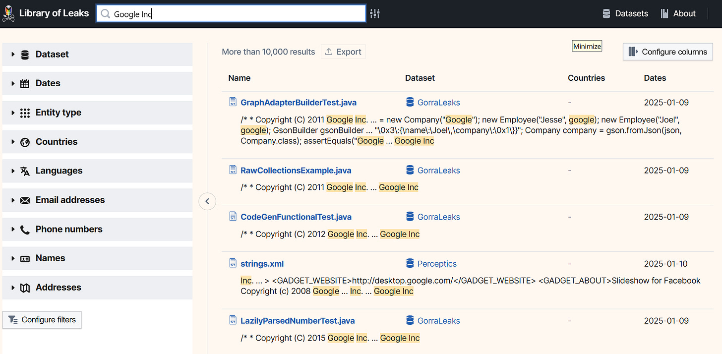Viewport: 722px width, 354px height.
Task: Open CodeGenFunctionalTest.java result
Action: coord(296,217)
